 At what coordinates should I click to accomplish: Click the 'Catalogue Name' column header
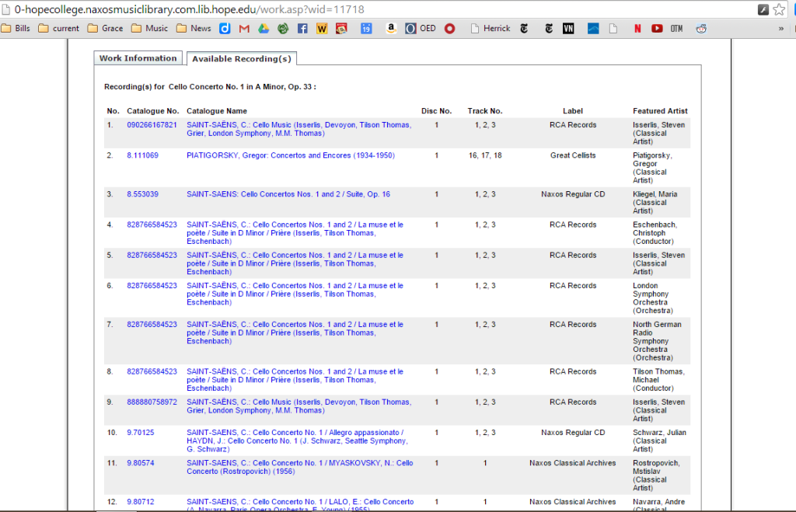217,110
